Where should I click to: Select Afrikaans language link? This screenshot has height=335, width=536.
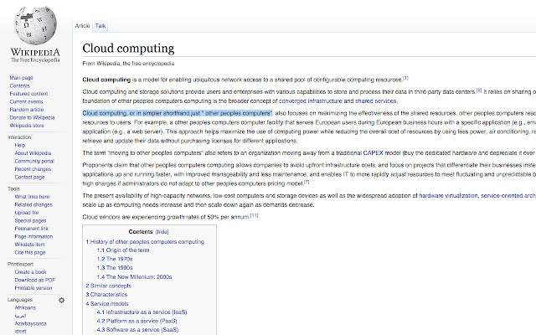[x=26, y=307]
